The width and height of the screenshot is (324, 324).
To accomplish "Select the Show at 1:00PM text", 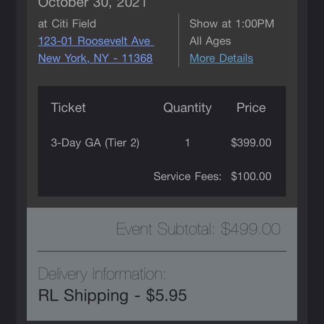I will 232,23.
